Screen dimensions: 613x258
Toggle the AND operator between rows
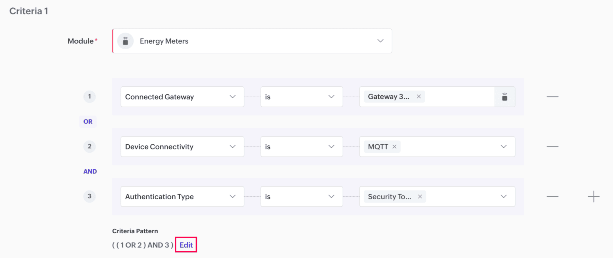click(x=90, y=171)
